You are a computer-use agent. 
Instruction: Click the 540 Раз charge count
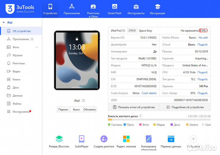pyautogui.click(x=204, y=86)
